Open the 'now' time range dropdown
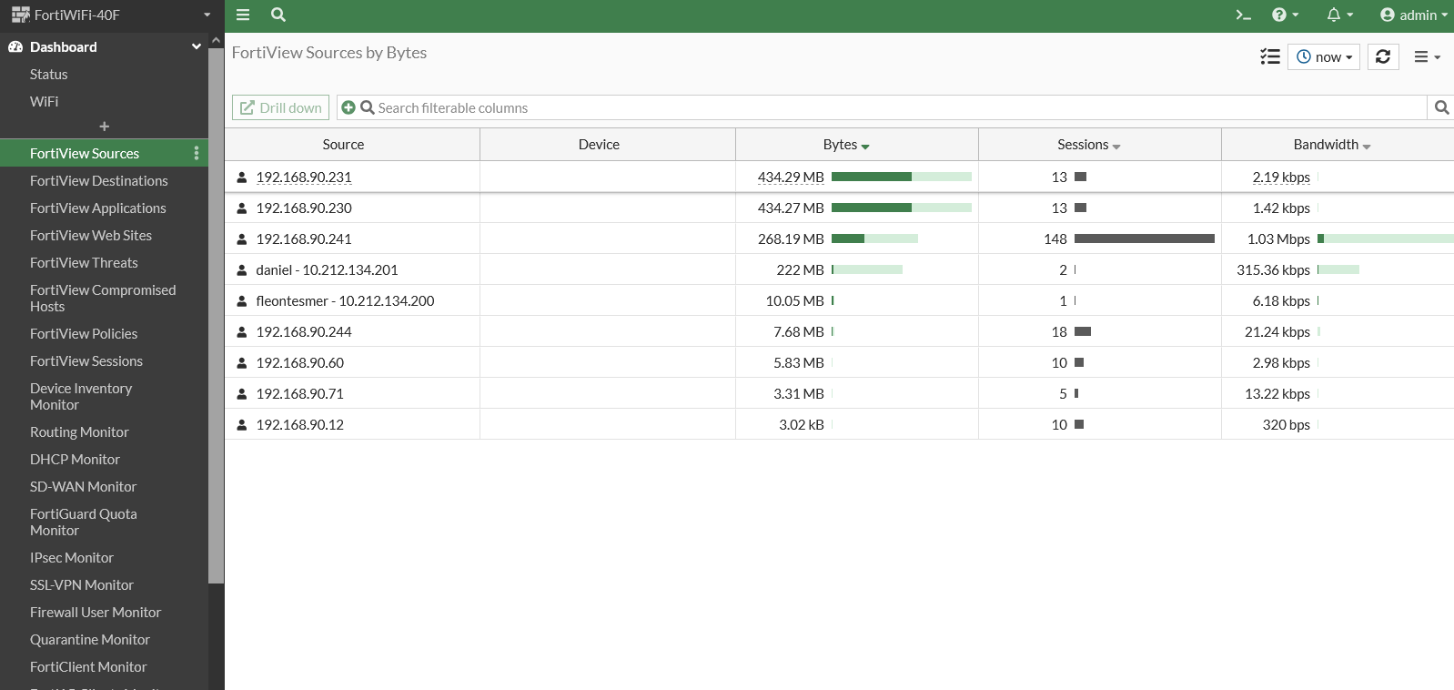The width and height of the screenshot is (1454, 690). (x=1324, y=56)
